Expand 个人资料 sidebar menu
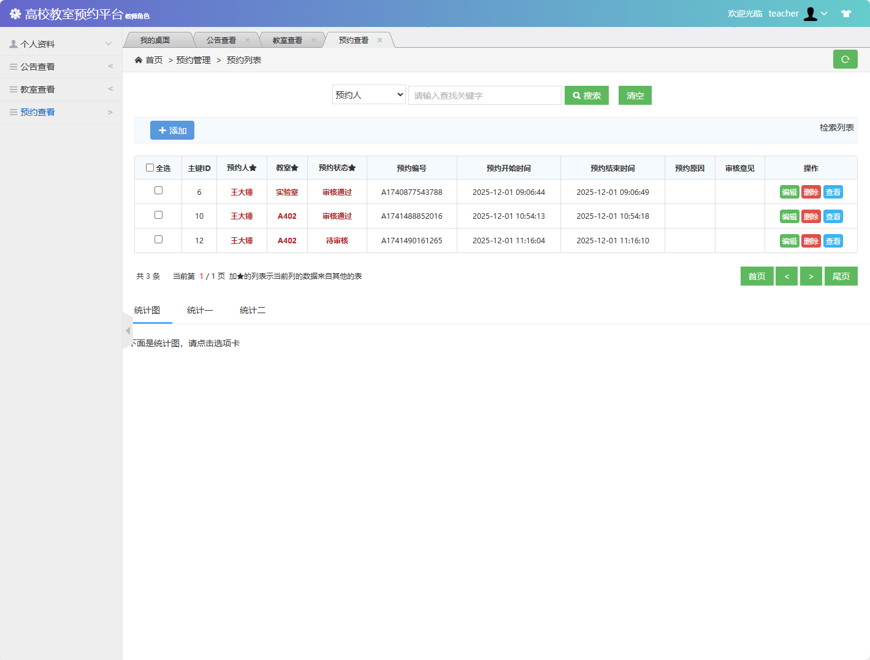This screenshot has height=660, width=870. click(x=61, y=44)
